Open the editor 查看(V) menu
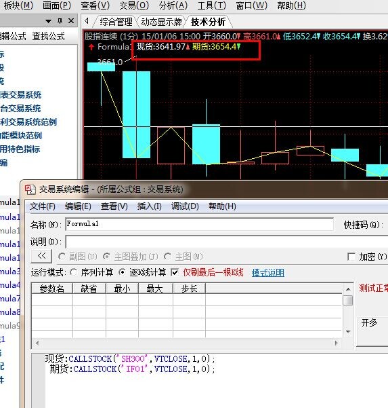The width and height of the screenshot is (388, 408). [x=114, y=206]
